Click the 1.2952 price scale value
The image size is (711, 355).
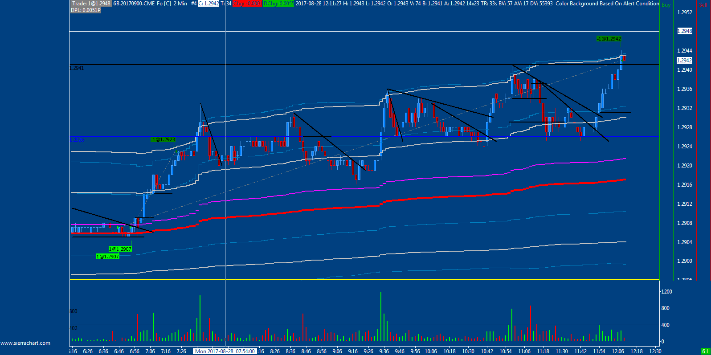[685, 12]
